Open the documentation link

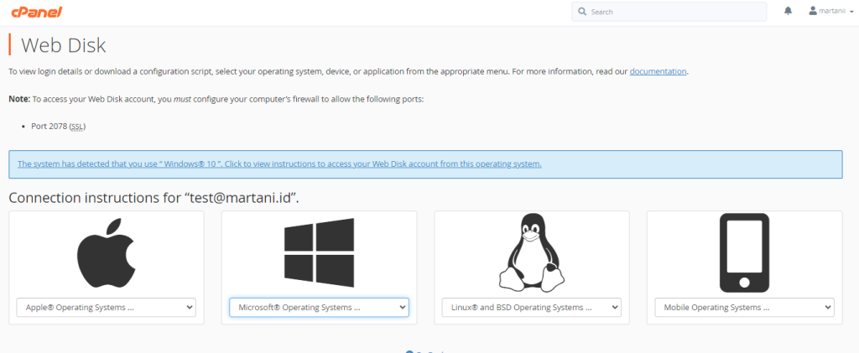pyautogui.click(x=658, y=71)
